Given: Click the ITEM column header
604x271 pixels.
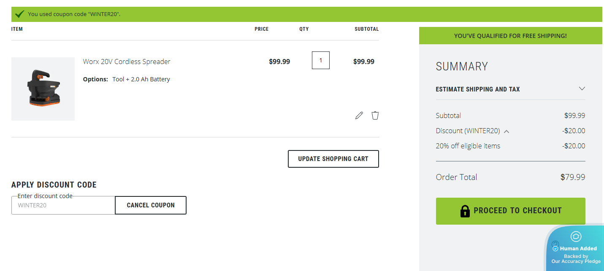Looking at the screenshot, I should pos(17,29).
